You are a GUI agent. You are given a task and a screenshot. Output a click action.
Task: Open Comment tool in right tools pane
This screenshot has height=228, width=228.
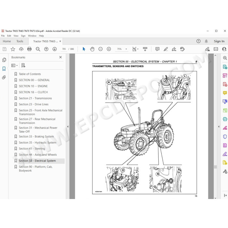tap(225, 93)
